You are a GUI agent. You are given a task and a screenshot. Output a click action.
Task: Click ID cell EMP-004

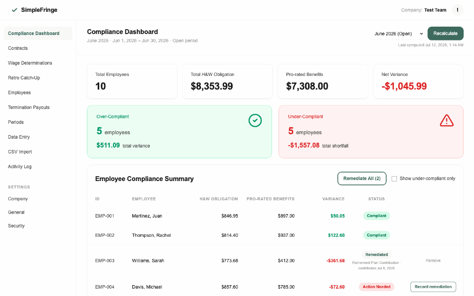click(x=105, y=287)
